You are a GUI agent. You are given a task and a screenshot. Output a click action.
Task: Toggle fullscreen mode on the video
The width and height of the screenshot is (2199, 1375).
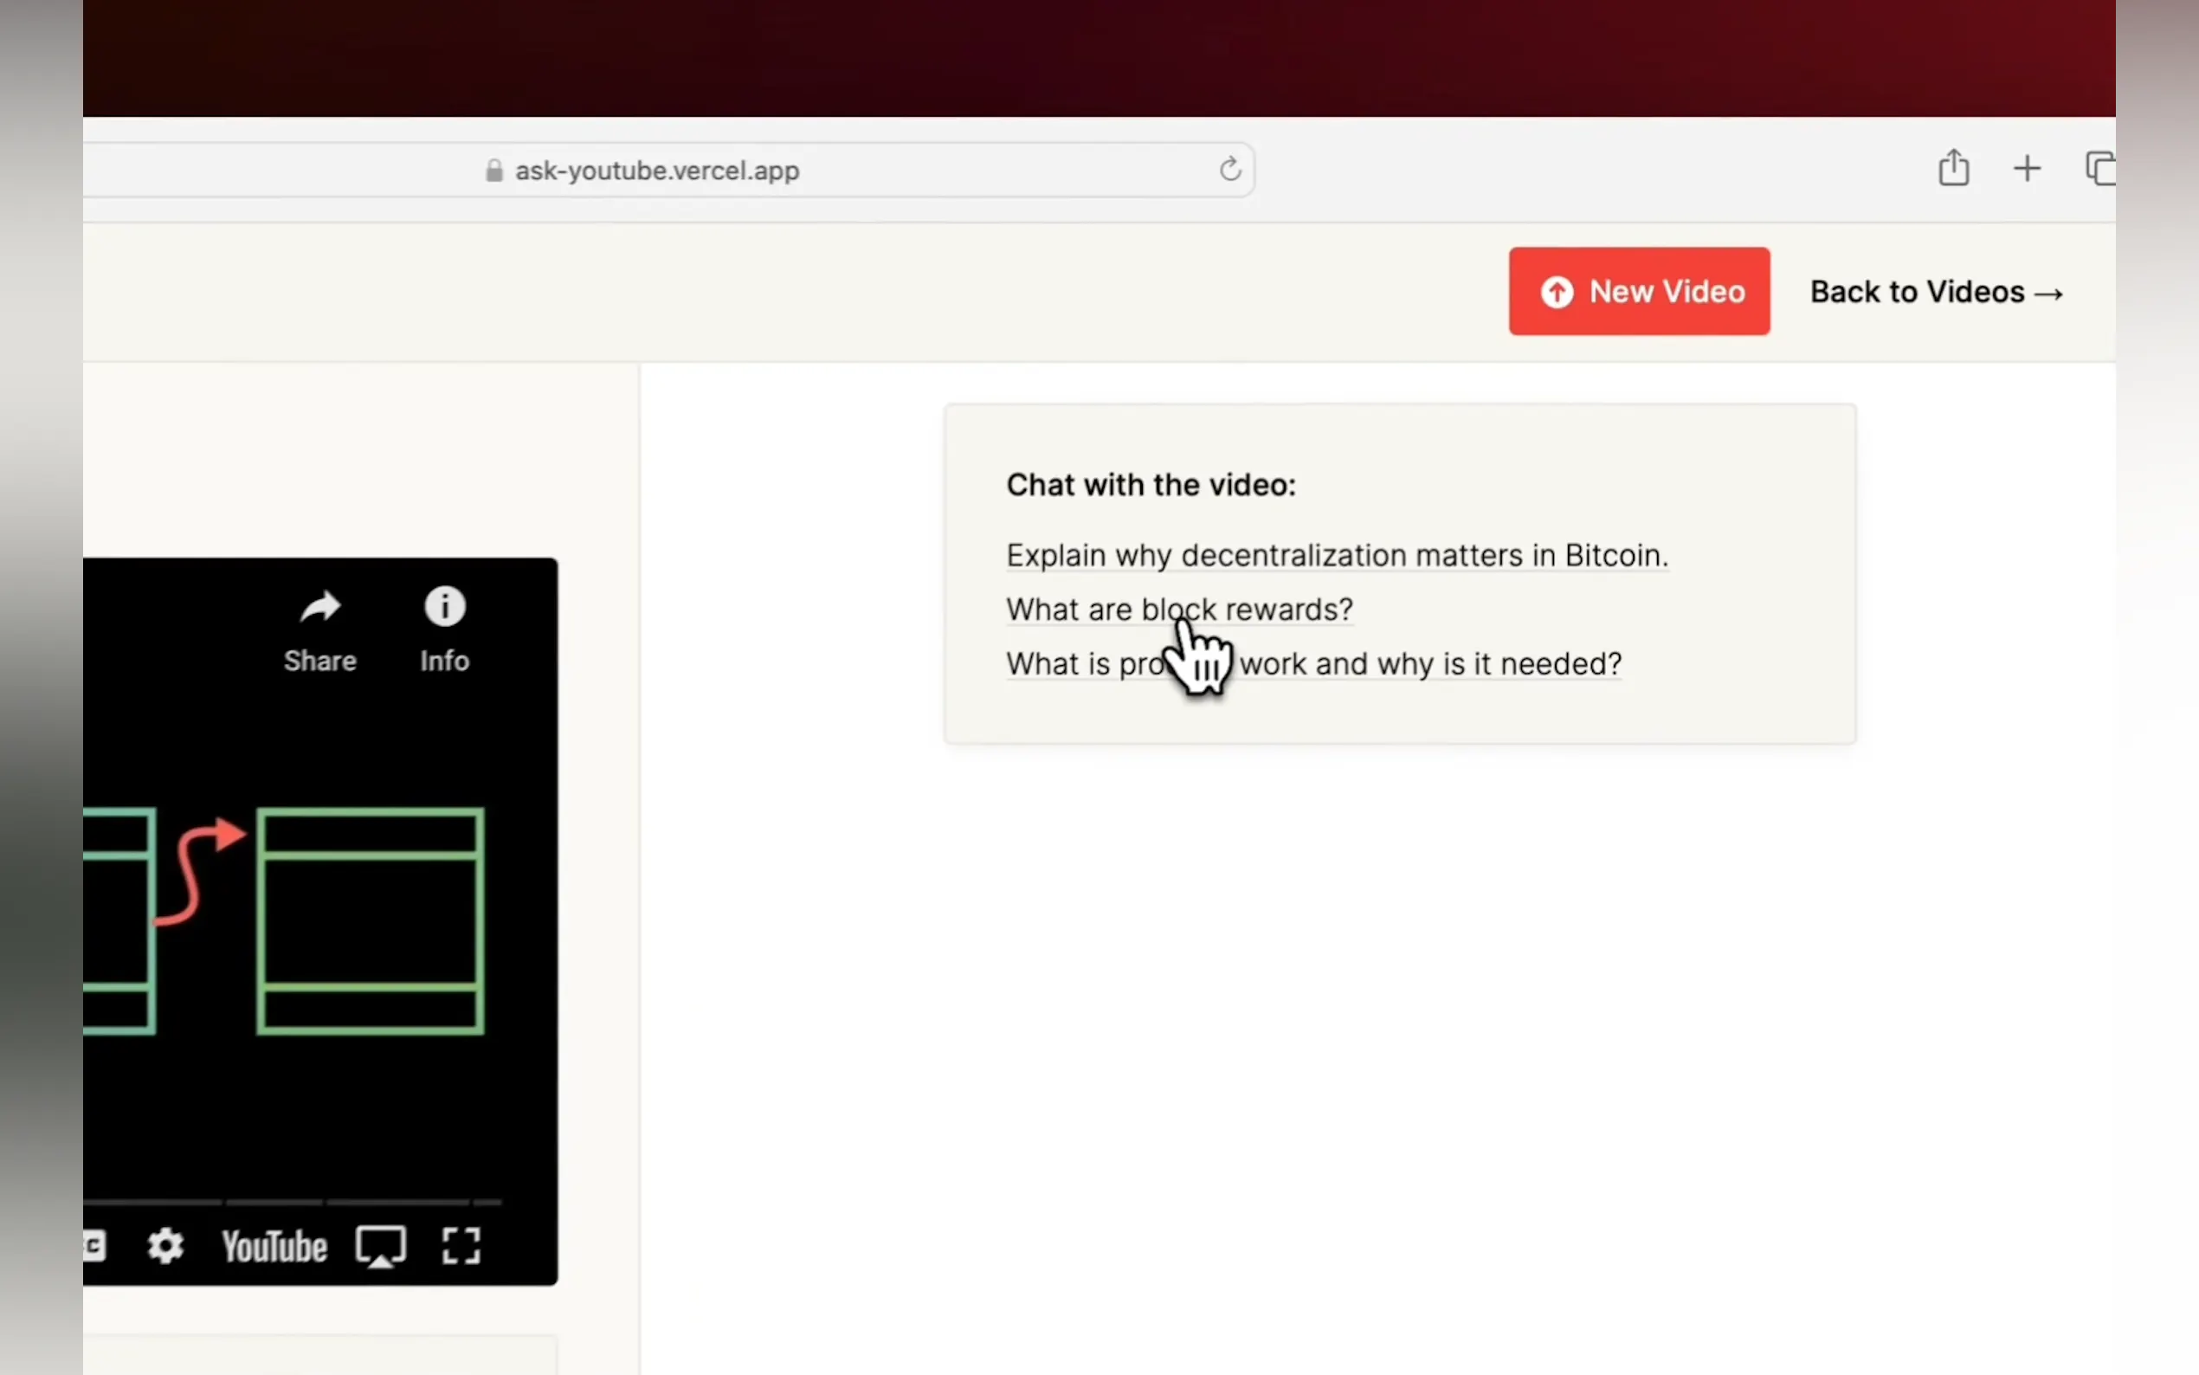coord(460,1246)
